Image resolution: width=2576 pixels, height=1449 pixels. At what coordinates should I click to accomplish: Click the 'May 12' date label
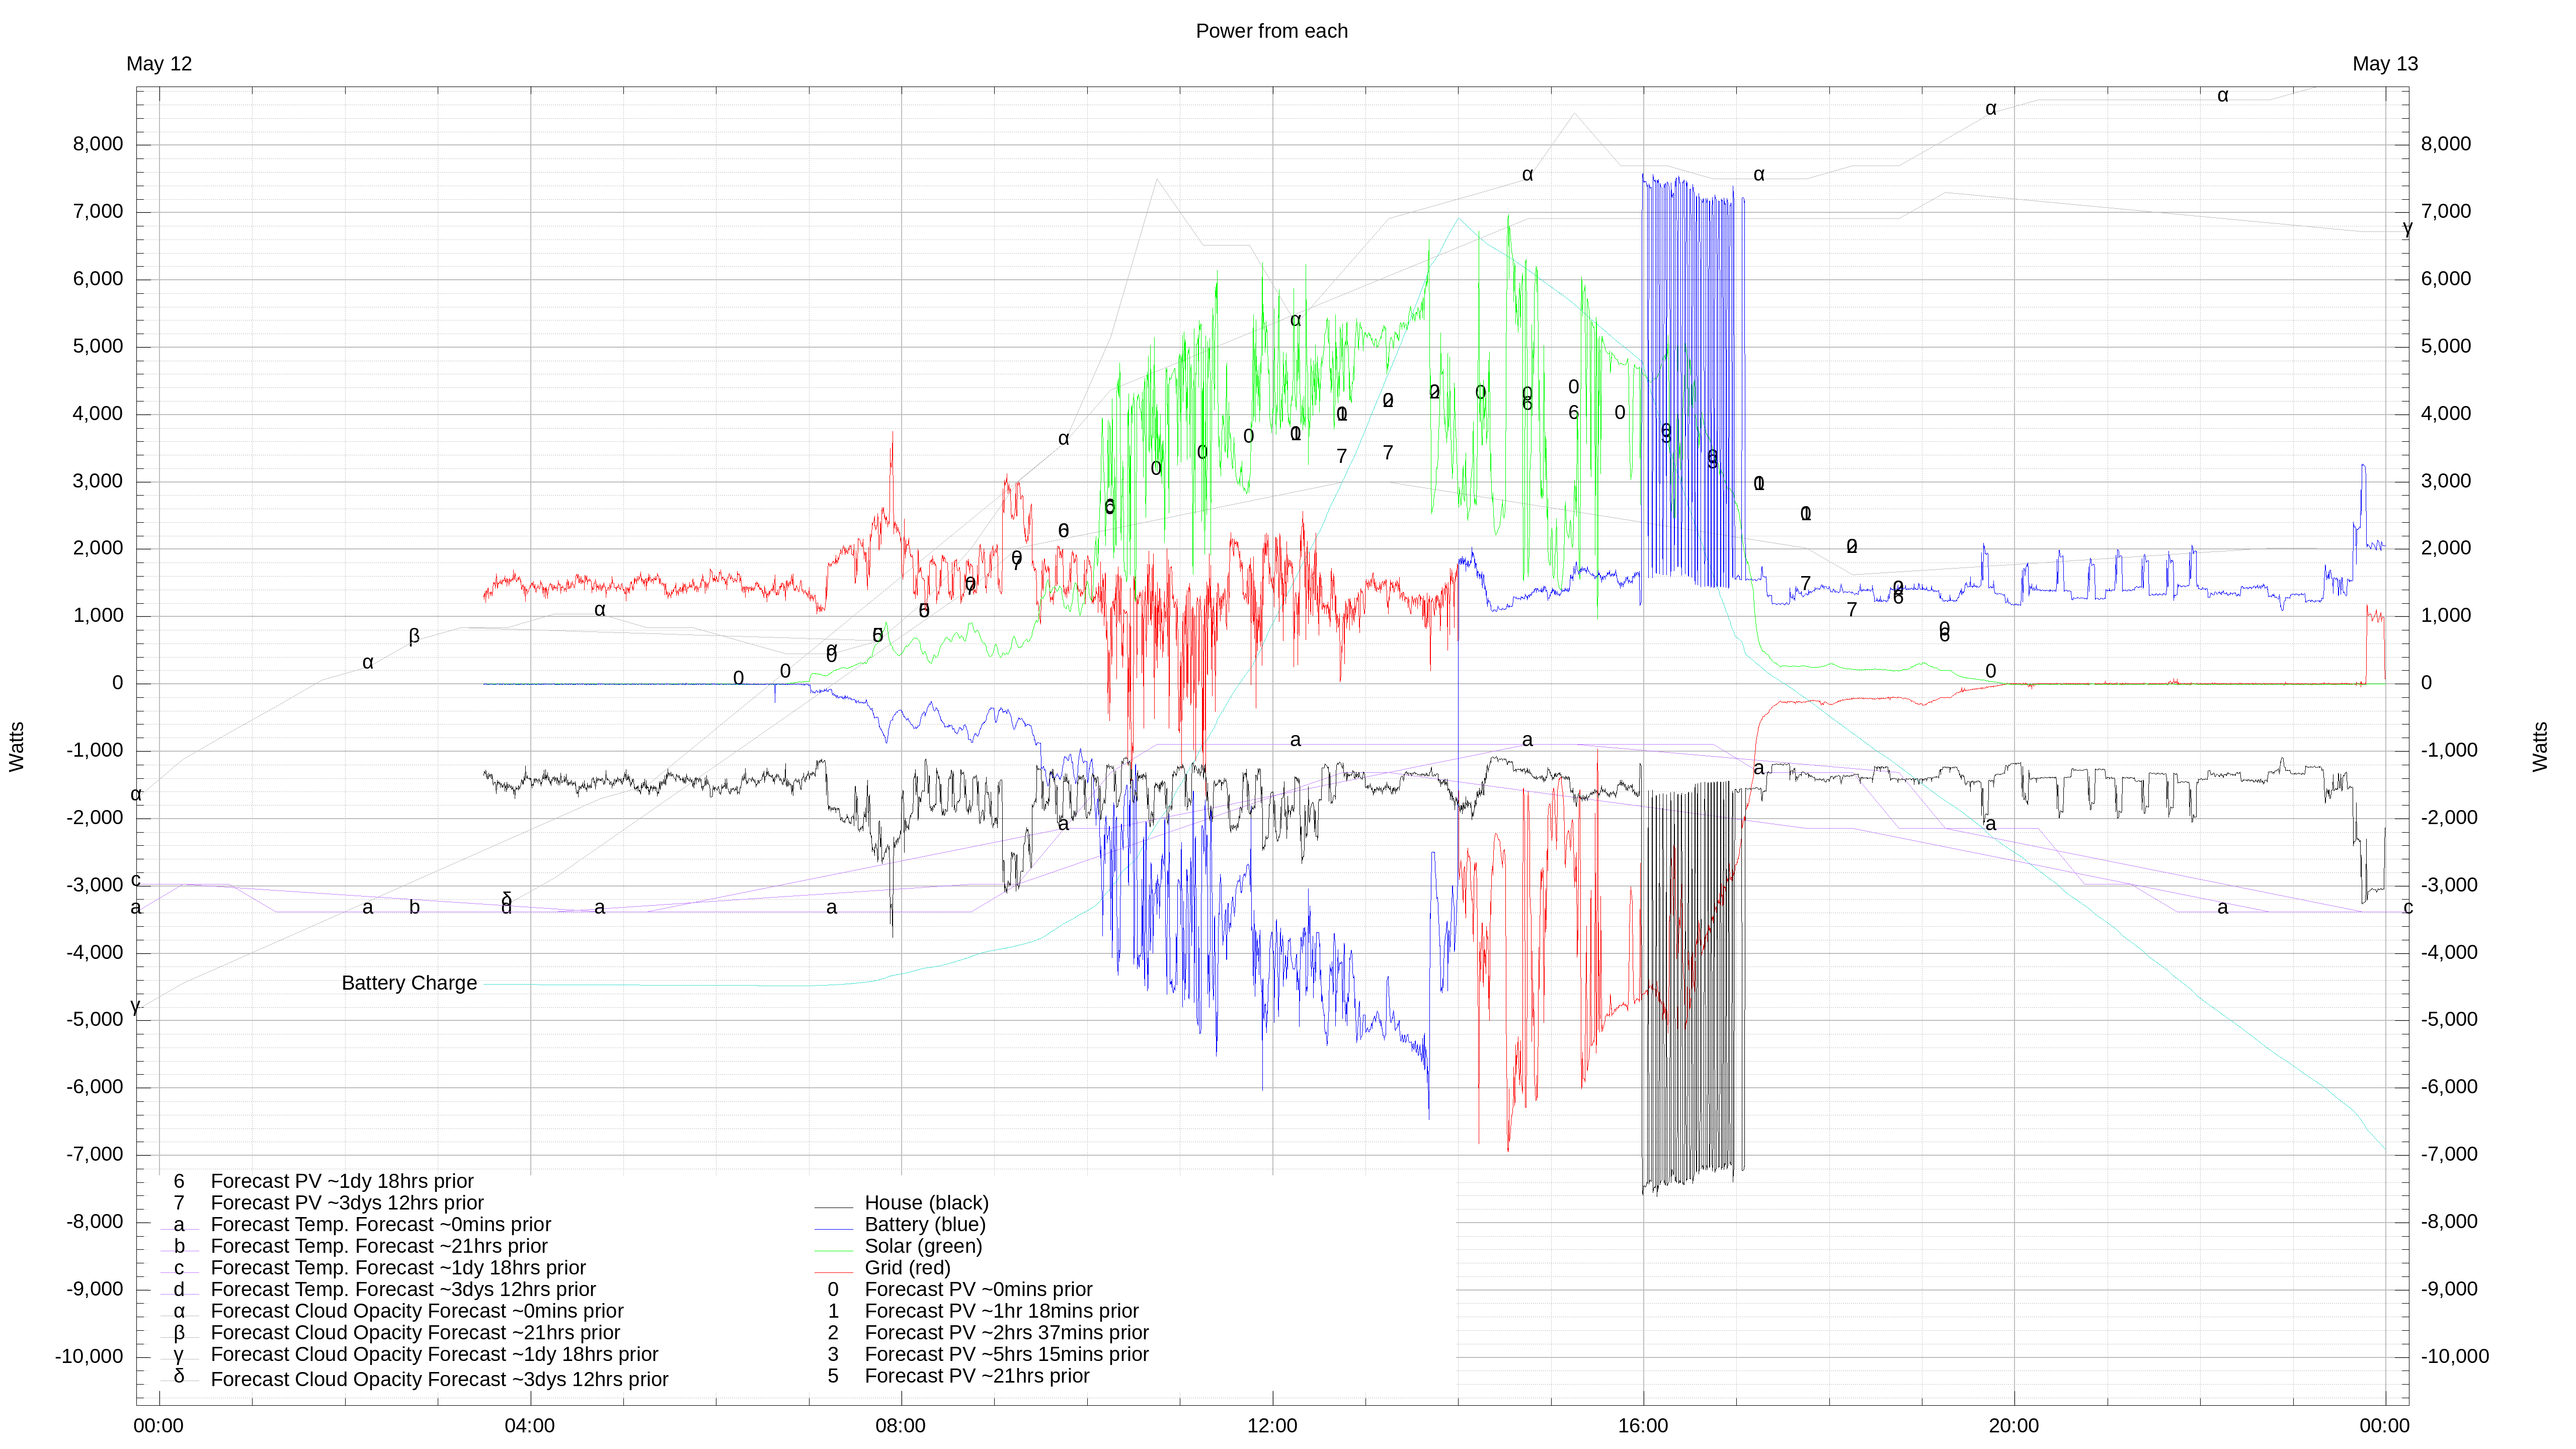click(x=159, y=64)
